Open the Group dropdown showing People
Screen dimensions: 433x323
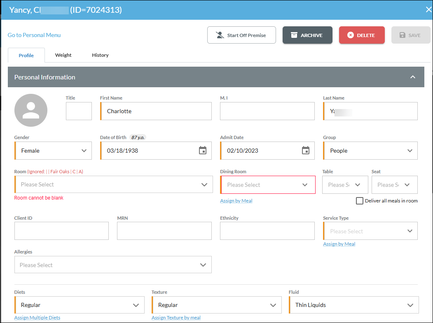point(370,151)
